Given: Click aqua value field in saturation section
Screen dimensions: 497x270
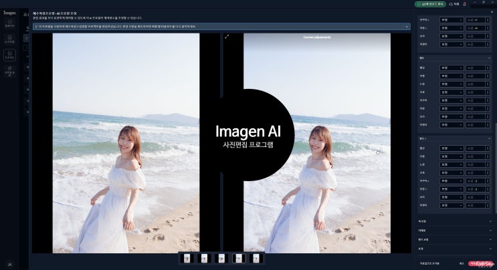Looking at the screenshot, I should [x=476, y=100].
